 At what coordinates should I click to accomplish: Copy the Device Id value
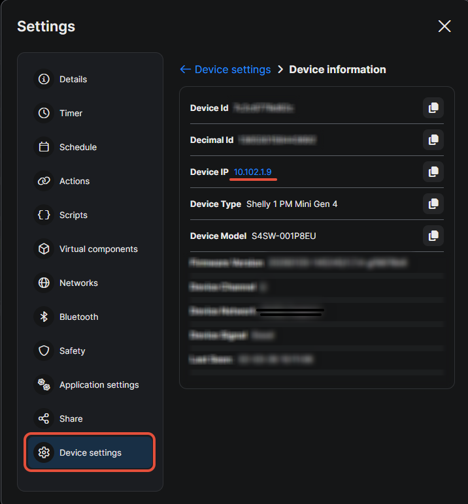[433, 108]
